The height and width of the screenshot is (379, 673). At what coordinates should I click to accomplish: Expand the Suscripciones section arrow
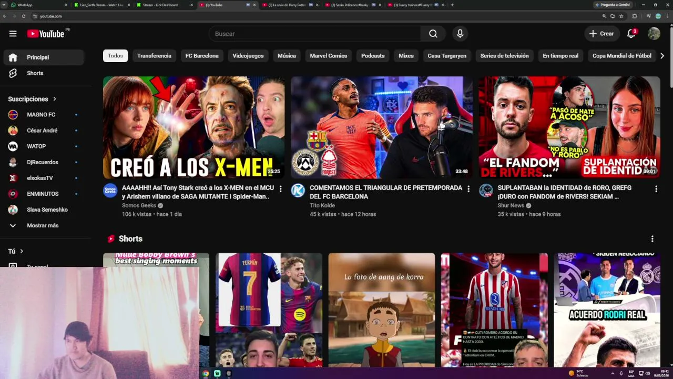click(x=54, y=99)
